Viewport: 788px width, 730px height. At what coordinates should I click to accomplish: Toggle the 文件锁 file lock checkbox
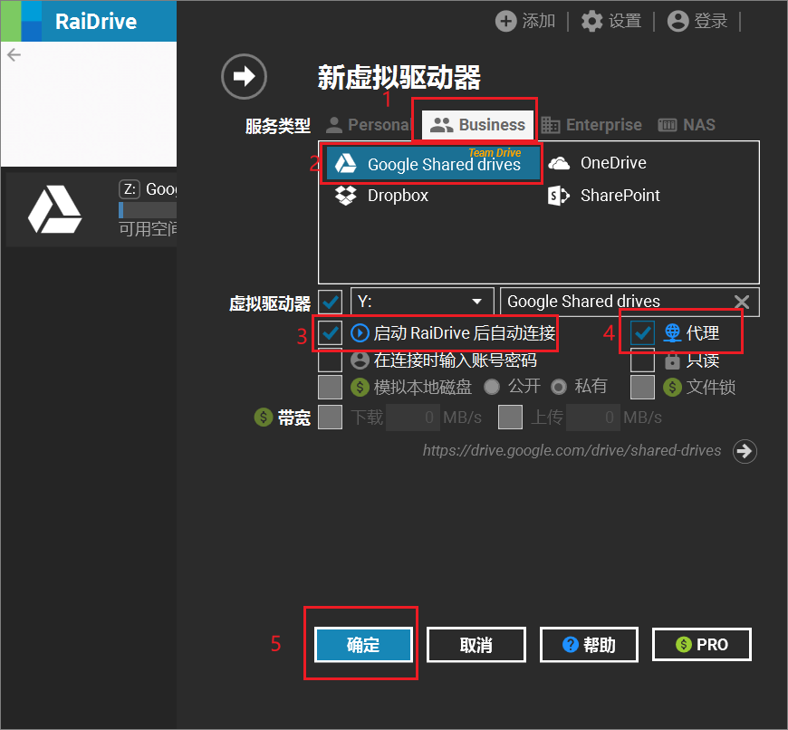(x=642, y=388)
